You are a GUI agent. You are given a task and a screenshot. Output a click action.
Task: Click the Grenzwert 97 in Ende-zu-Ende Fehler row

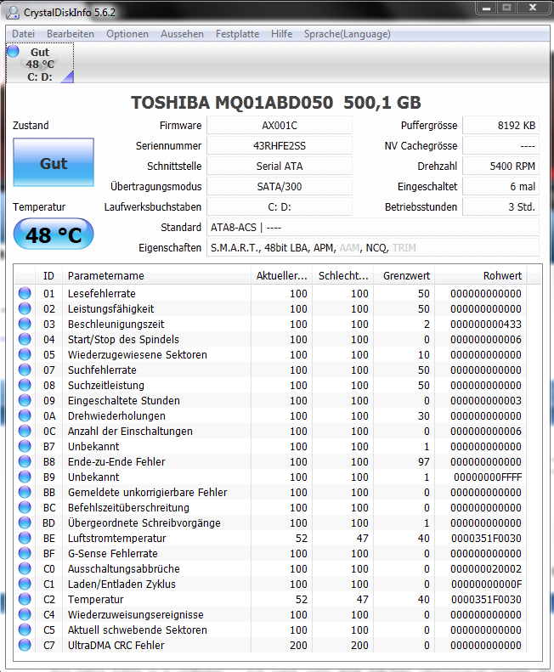tap(424, 461)
